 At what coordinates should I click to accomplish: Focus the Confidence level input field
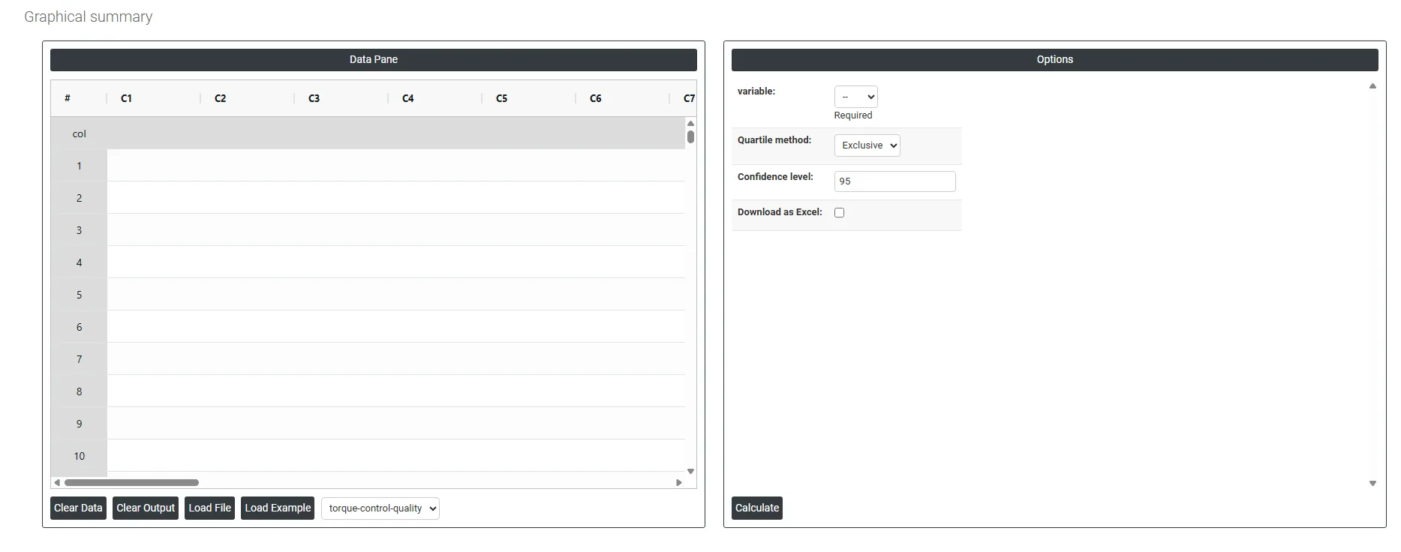pos(894,181)
